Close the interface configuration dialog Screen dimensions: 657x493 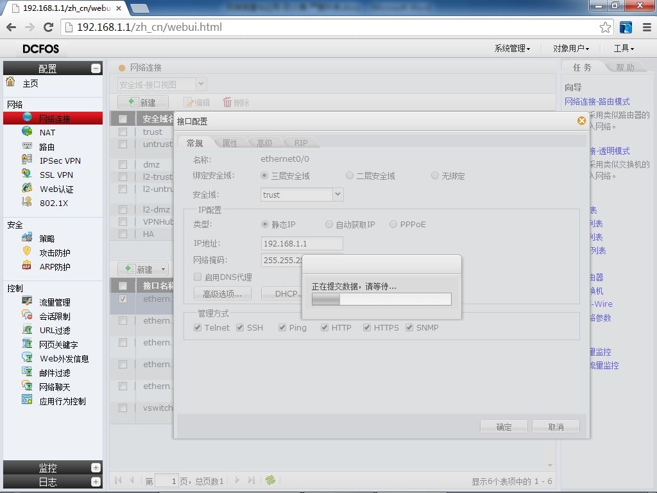click(x=581, y=121)
